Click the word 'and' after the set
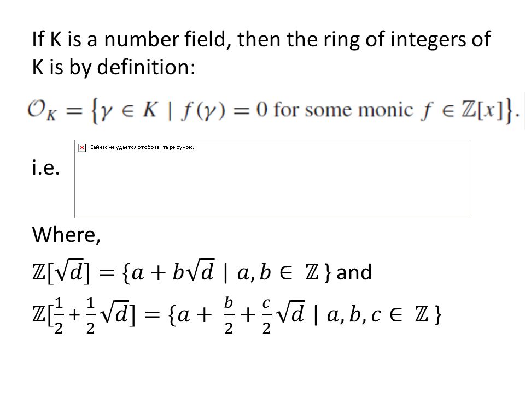The width and height of the screenshot is (525, 393). click(354, 272)
